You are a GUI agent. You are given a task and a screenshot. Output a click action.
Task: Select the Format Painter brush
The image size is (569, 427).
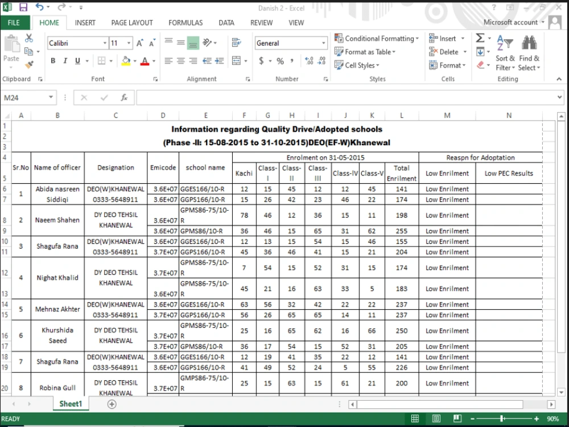point(29,64)
